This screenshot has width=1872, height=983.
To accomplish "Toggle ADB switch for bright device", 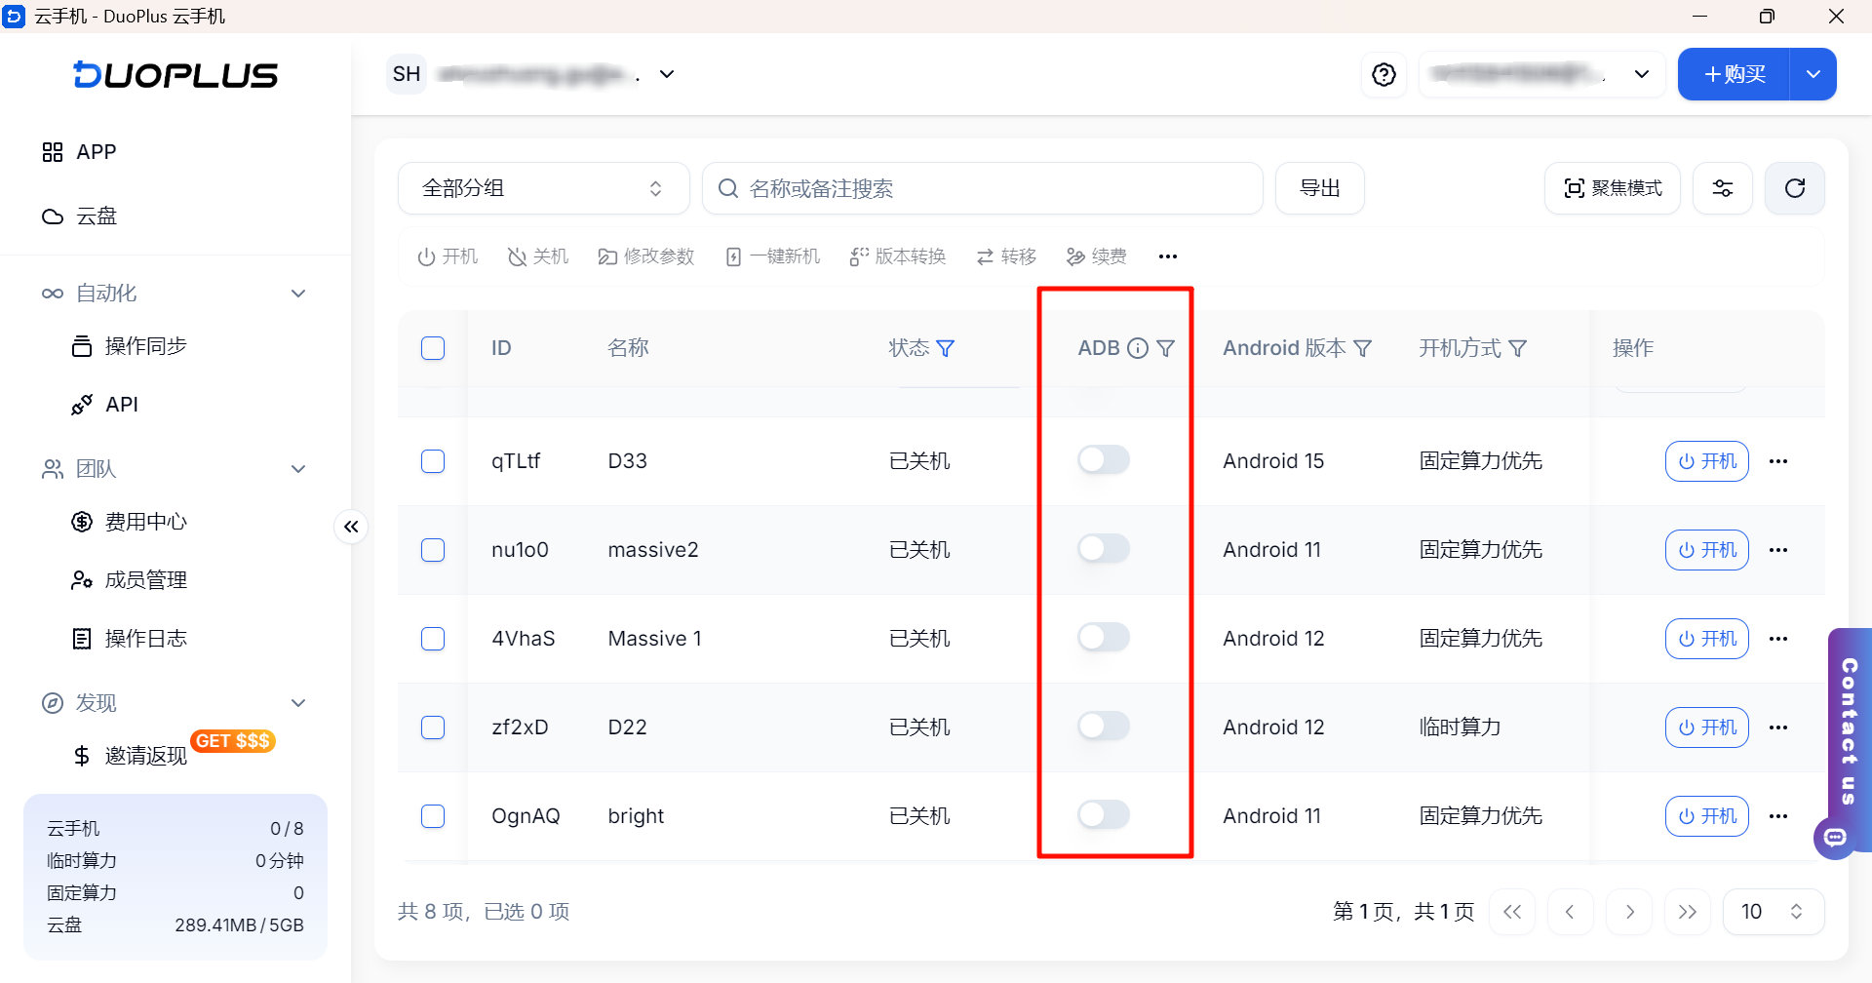I will (x=1104, y=814).
